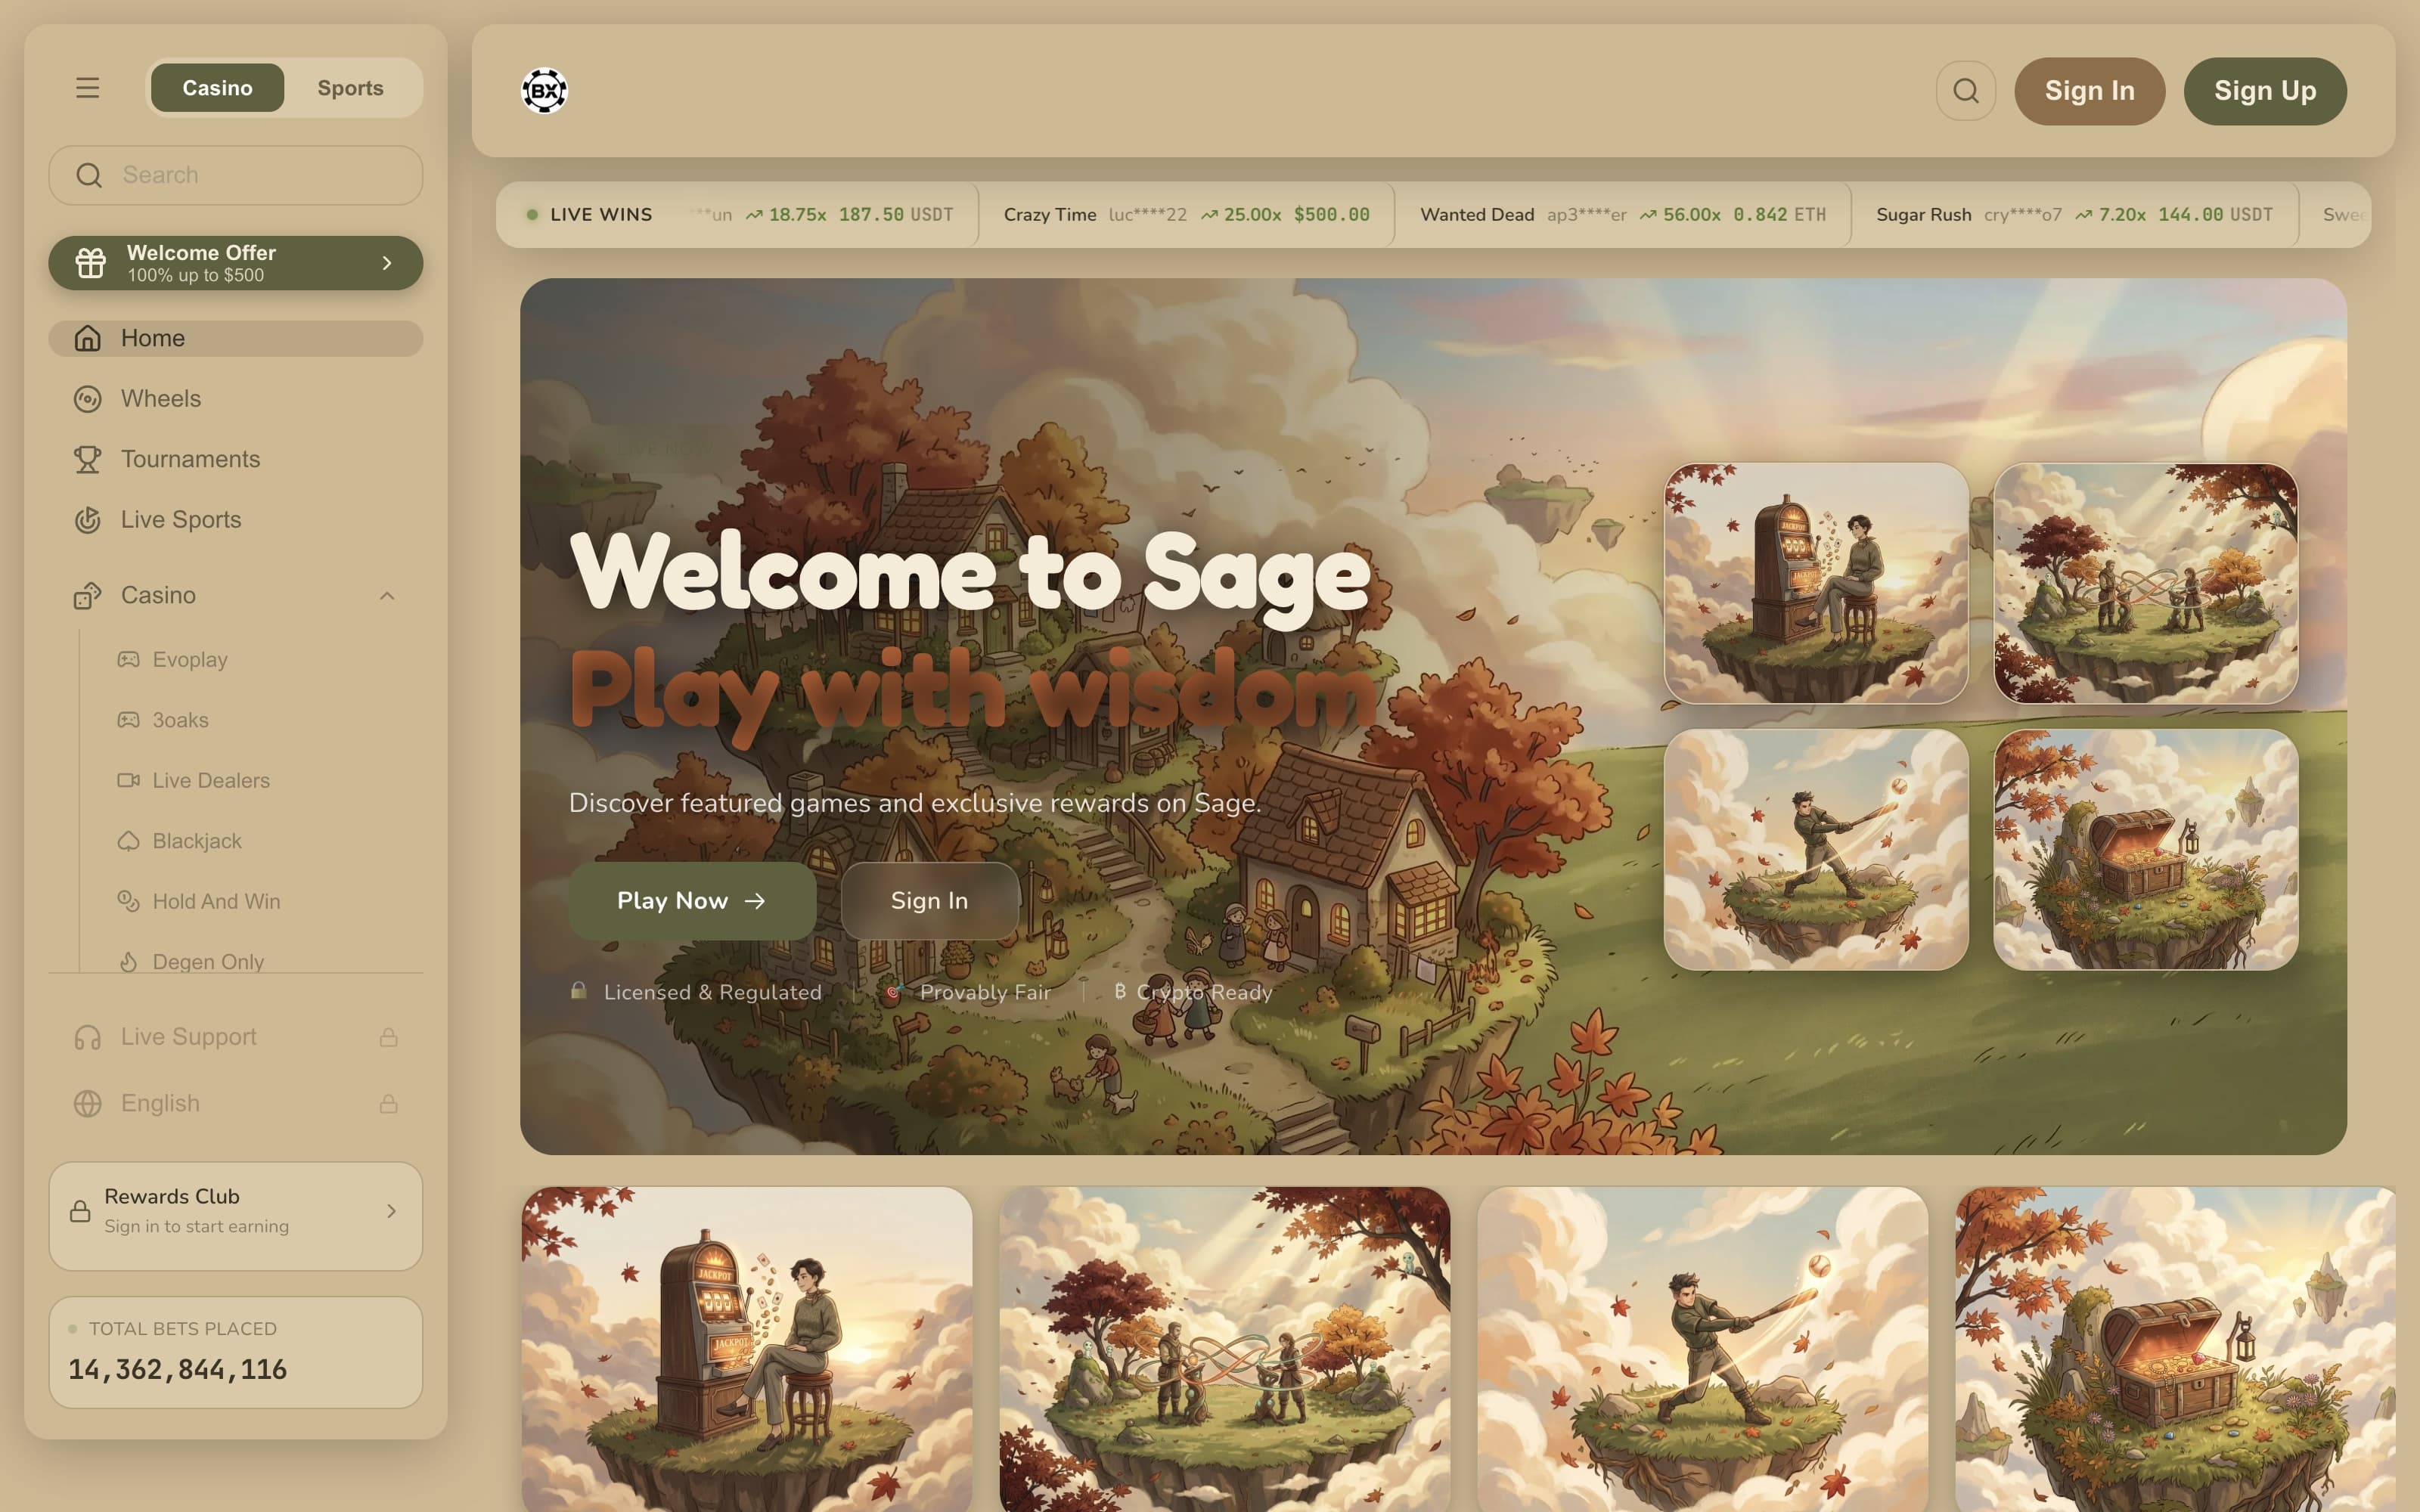Click the BX chip logo
The width and height of the screenshot is (2420, 1512).
(544, 91)
